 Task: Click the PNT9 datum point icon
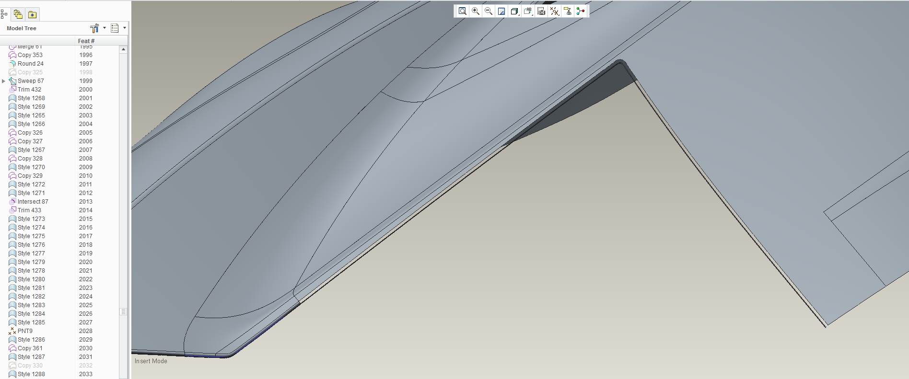click(x=12, y=331)
